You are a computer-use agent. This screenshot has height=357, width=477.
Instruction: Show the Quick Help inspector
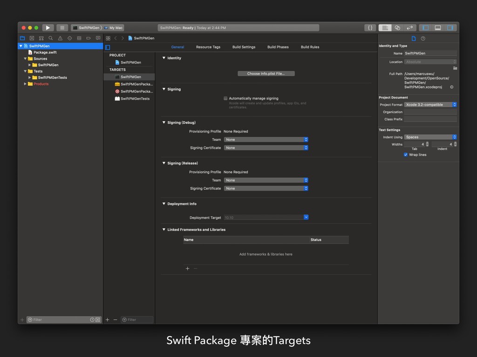click(423, 39)
